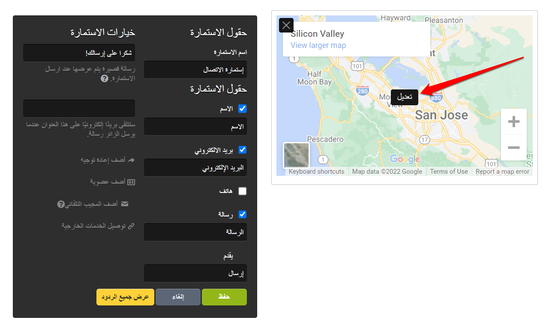Click the Pescadero map label
The width and height of the screenshot is (558, 320).
(x=326, y=139)
